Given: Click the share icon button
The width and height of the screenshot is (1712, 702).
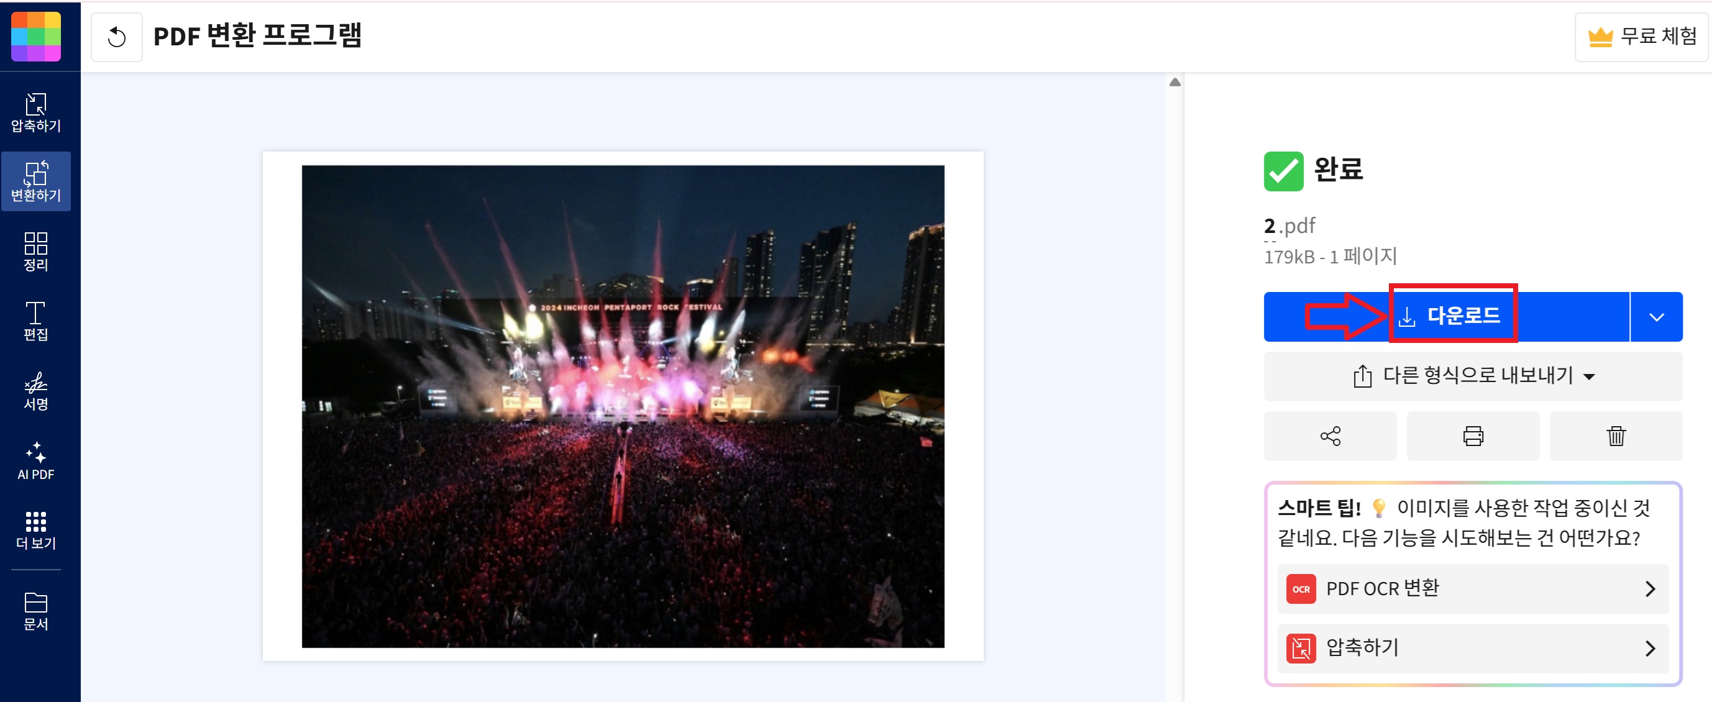Looking at the screenshot, I should click(1330, 435).
